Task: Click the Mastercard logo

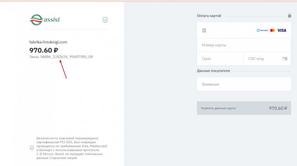Action: pyautogui.click(x=273, y=30)
